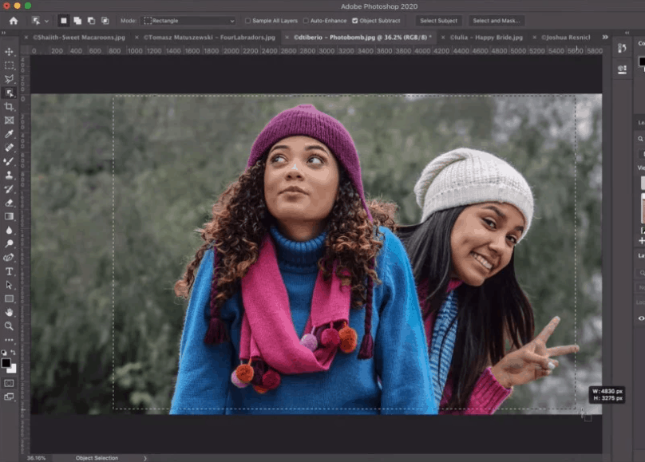The width and height of the screenshot is (645, 462).
Task: Uncheck the Object Subtract checkbox
Action: click(355, 21)
